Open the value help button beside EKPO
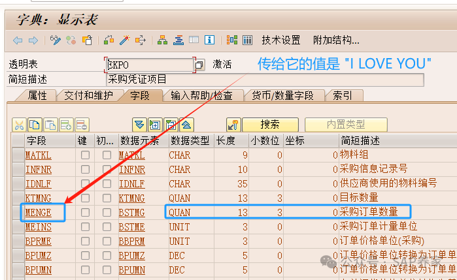Screen dimensions: 457x280 [199, 65]
